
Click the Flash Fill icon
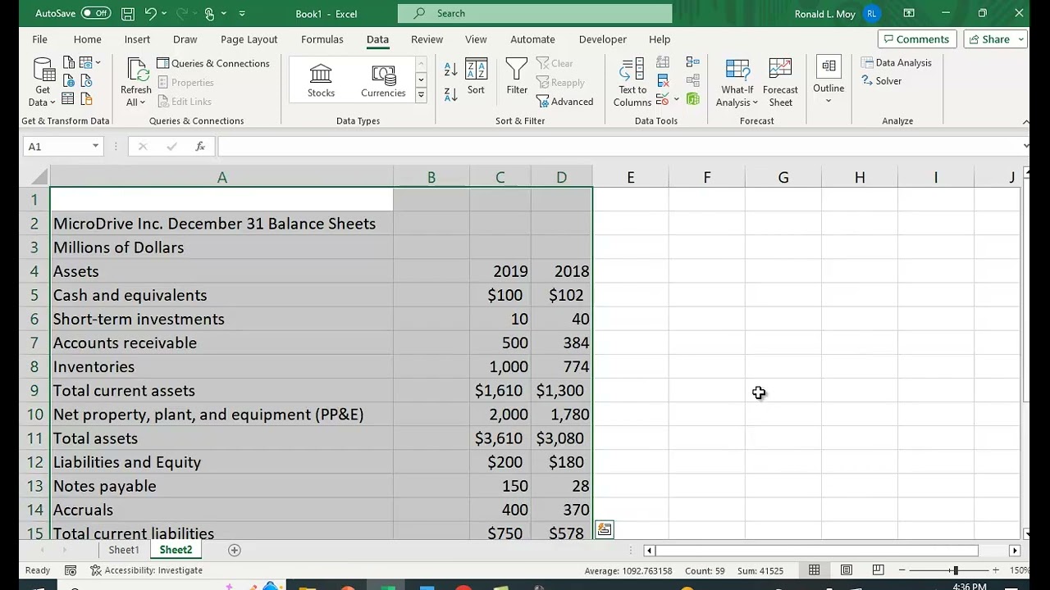[x=663, y=63]
